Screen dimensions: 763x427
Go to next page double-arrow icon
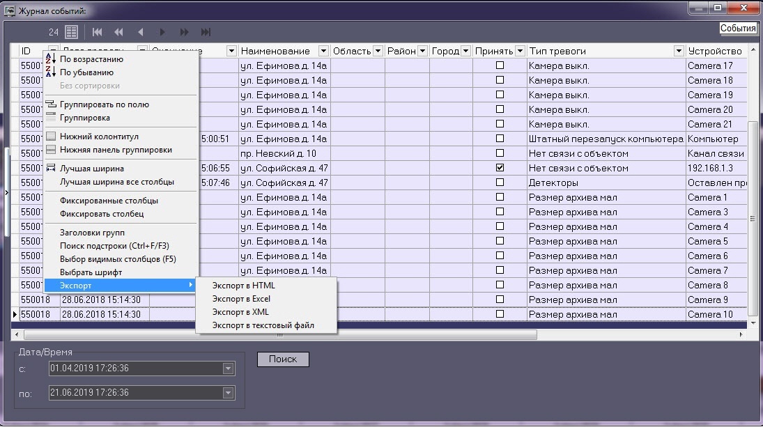tap(184, 32)
